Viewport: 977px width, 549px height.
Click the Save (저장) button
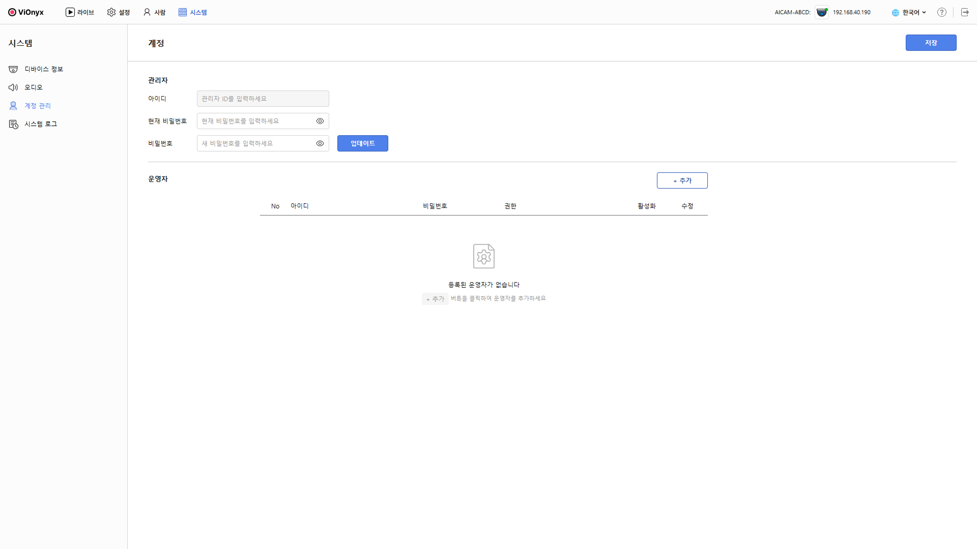[931, 43]
